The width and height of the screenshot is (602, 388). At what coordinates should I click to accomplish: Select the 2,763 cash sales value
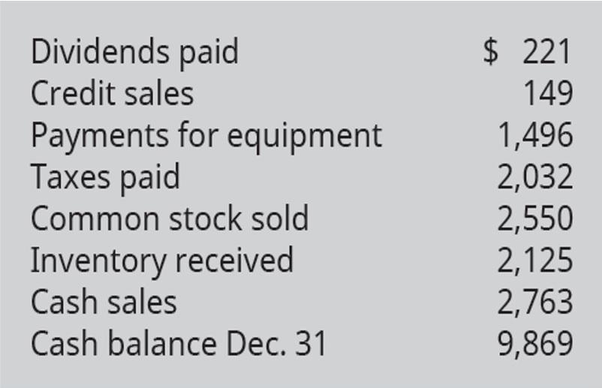[x=535, y=302]
